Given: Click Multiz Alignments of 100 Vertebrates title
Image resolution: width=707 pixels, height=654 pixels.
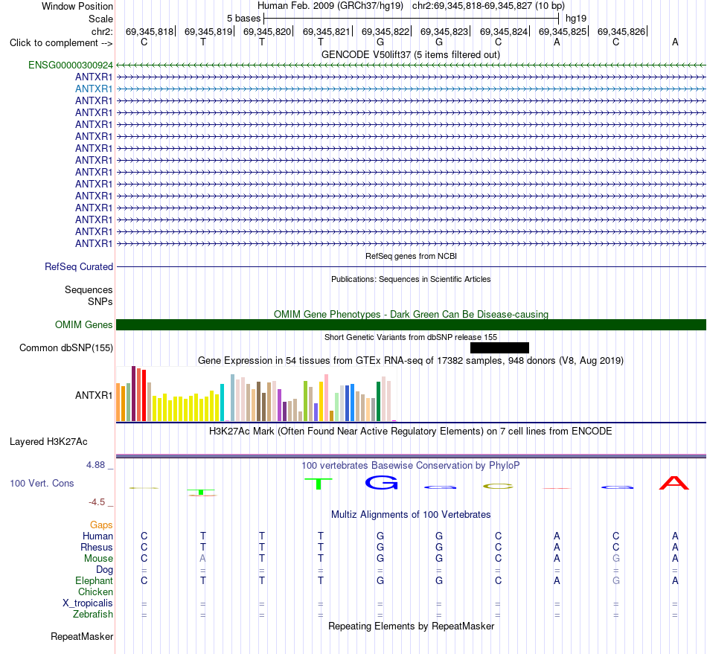Looking at the screenshot, I should (x=411, y=514).
